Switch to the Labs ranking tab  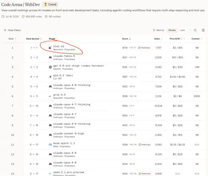tap(182, 30)
